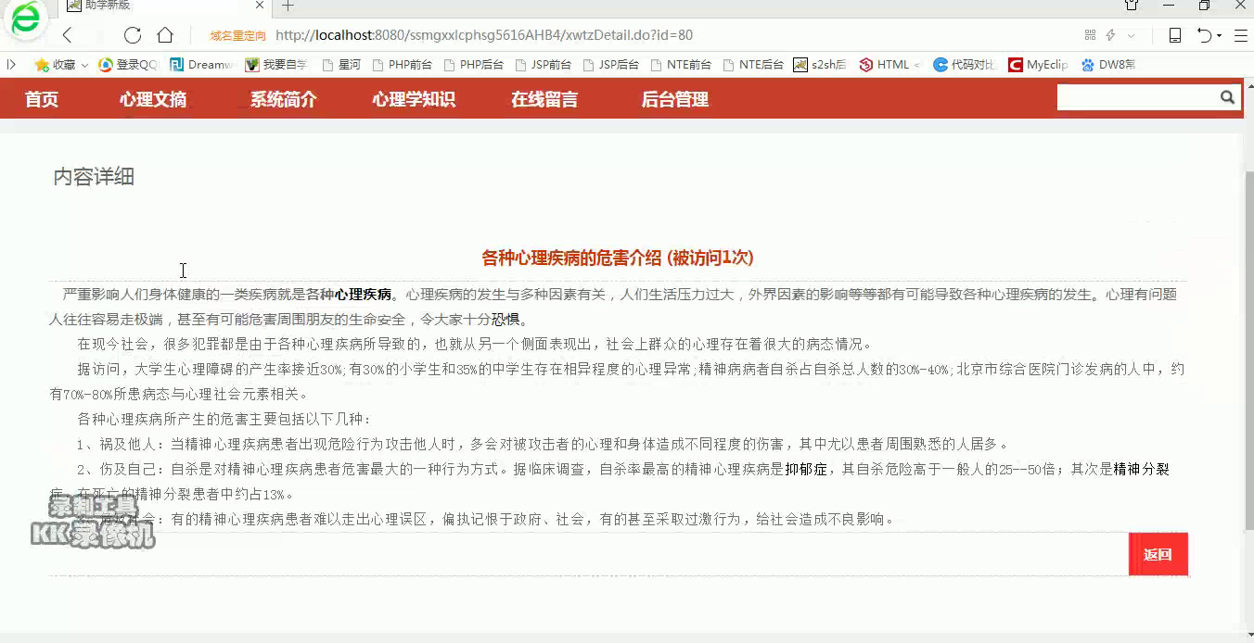Open the DW8第 Baidu bookmark
The image size is (1254, 643).
pyautogui.click(x=1108, y=65)
